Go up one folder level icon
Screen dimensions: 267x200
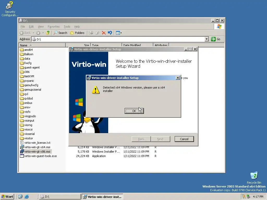[48, 33]
